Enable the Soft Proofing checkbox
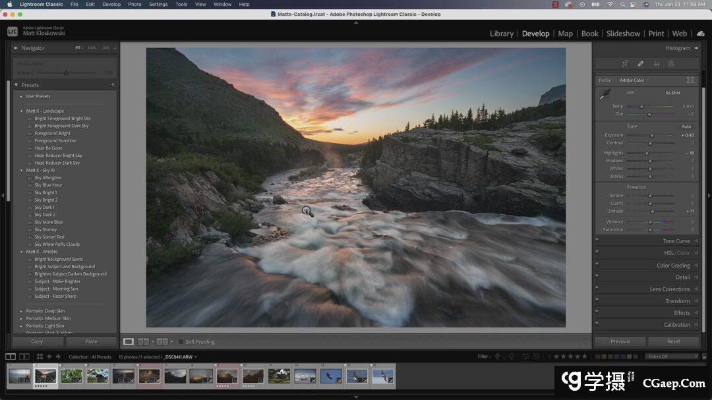The width and height of the screenshot is (712, 400). coord(181,342)
